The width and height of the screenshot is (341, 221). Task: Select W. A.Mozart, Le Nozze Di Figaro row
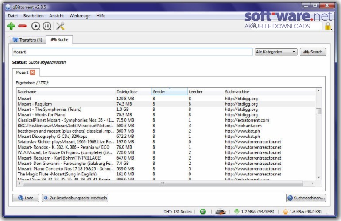point(166,152)
